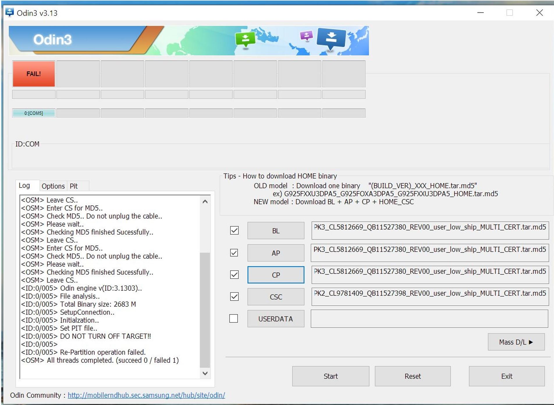Image resolution: width=554 pixels, height=405 pixels.
Task: Click the log scrollbar down arrow
Action: 205,373
